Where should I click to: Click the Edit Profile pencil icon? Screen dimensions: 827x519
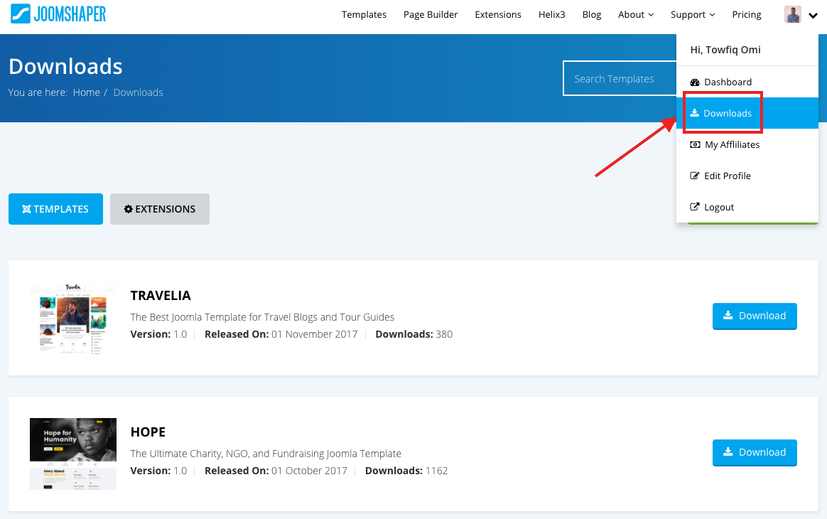click(695, 176)
